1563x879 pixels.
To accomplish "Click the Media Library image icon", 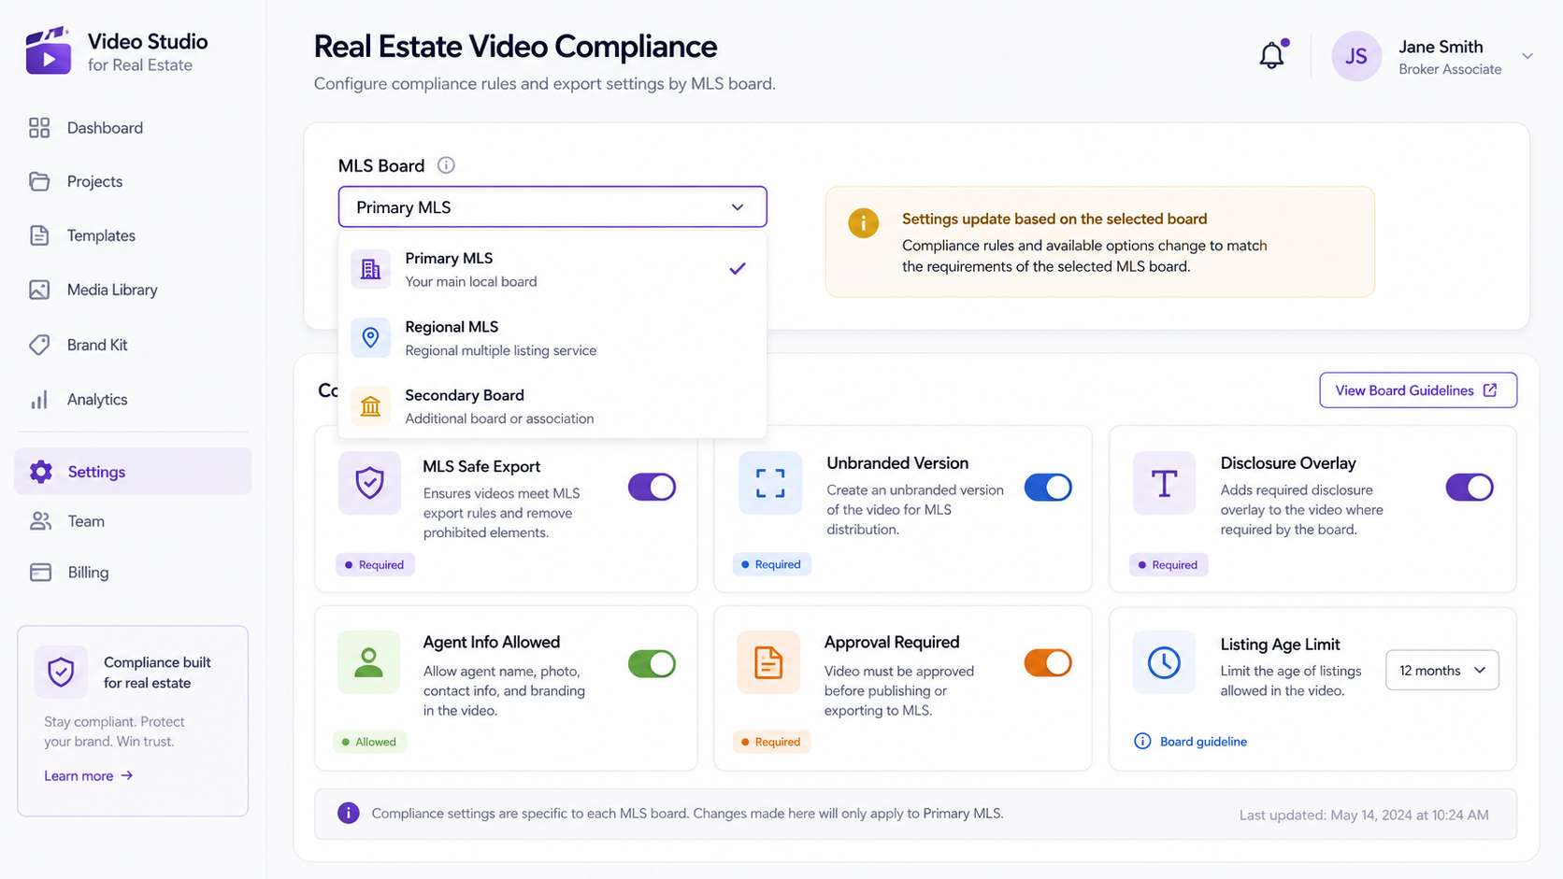I will tap(39, 290).
